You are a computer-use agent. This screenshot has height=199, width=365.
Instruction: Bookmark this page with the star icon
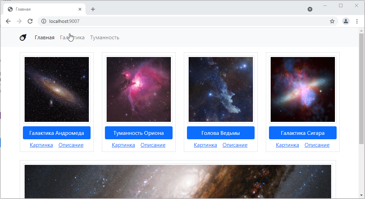[x=332, y=21]
